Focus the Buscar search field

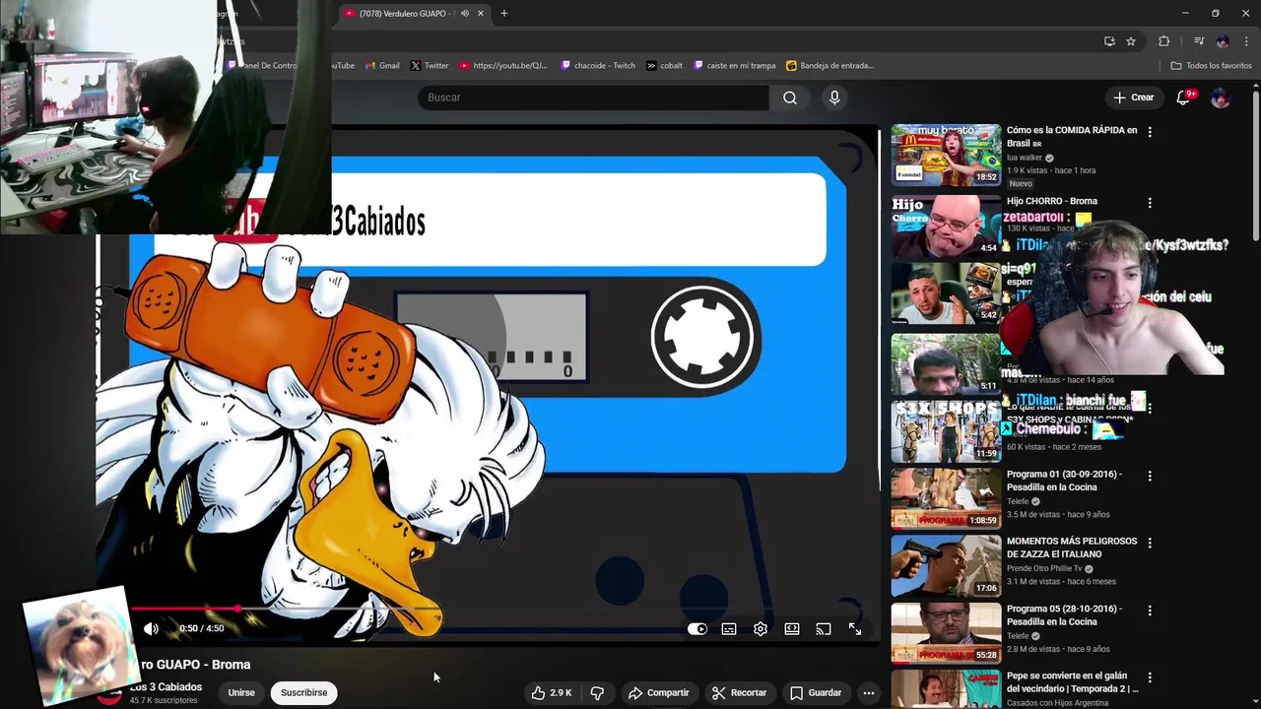[593, 97]
